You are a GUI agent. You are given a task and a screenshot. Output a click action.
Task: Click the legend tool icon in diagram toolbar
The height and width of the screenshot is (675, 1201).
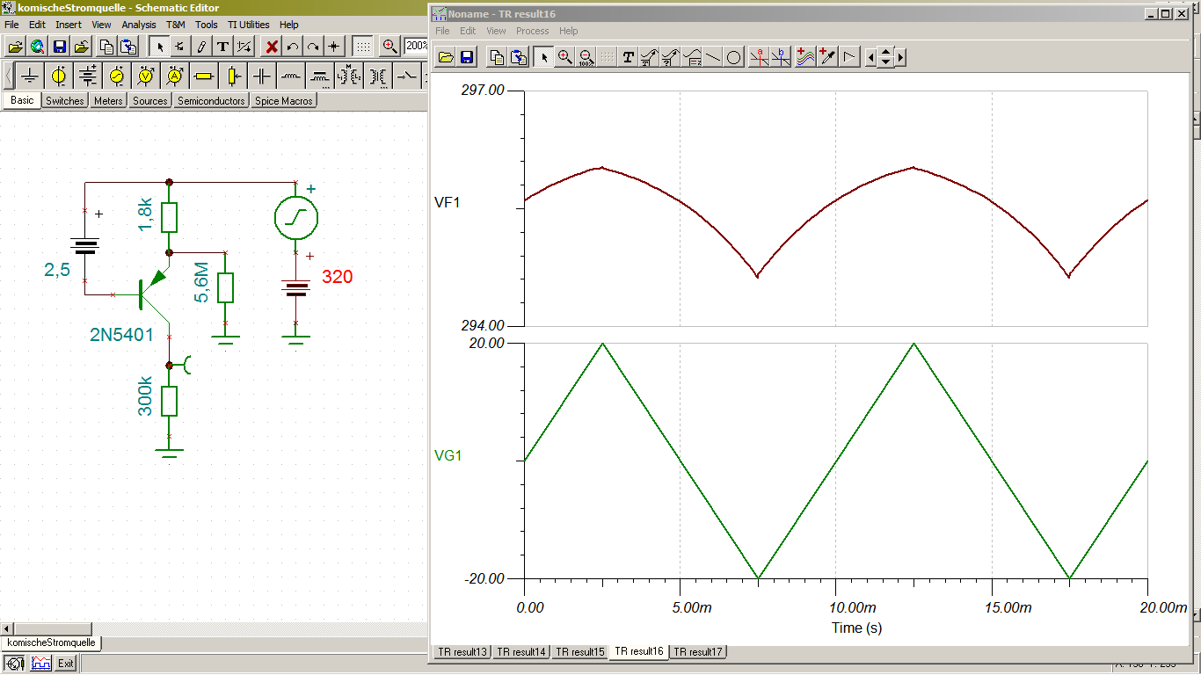pyautogui.click(x=692, y=58)
